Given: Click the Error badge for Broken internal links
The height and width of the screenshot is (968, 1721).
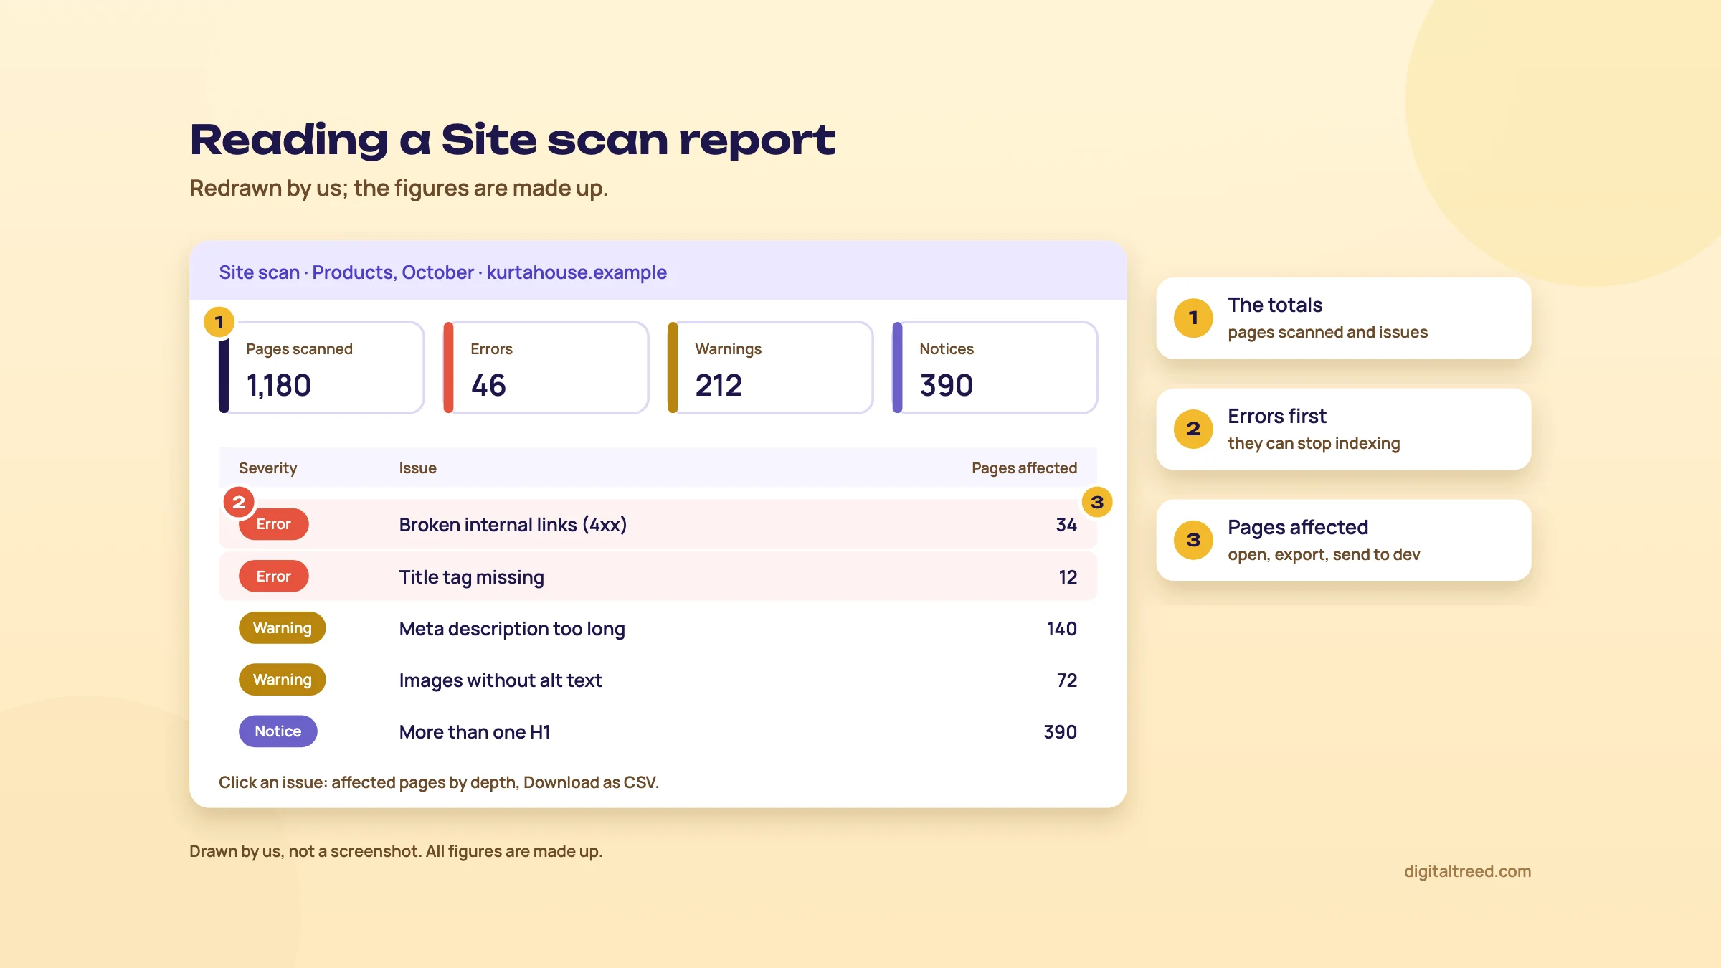Looking at the screenshot, I should [x=273, y=524].
